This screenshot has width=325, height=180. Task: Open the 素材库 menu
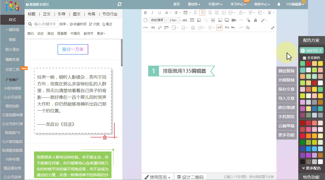tap(194, 4)
